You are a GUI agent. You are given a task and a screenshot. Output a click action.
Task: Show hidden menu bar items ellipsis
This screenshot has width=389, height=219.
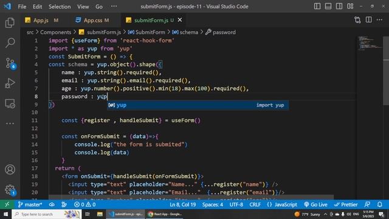click(114, 6)
